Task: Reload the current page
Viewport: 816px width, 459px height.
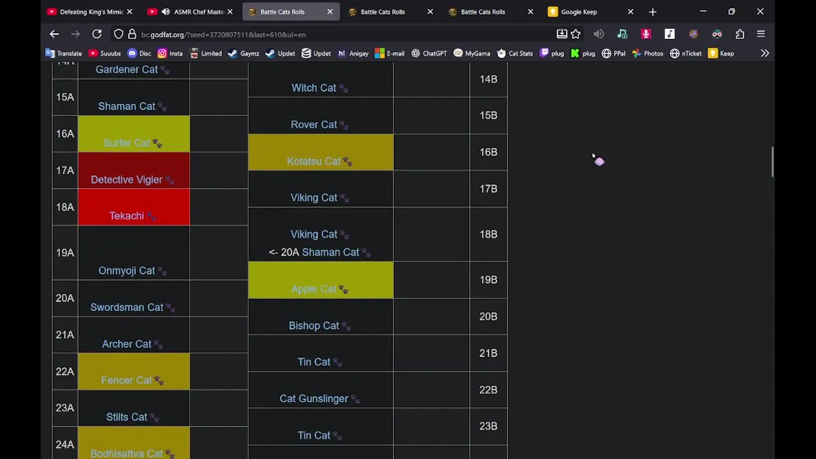Action: [97, 34]
